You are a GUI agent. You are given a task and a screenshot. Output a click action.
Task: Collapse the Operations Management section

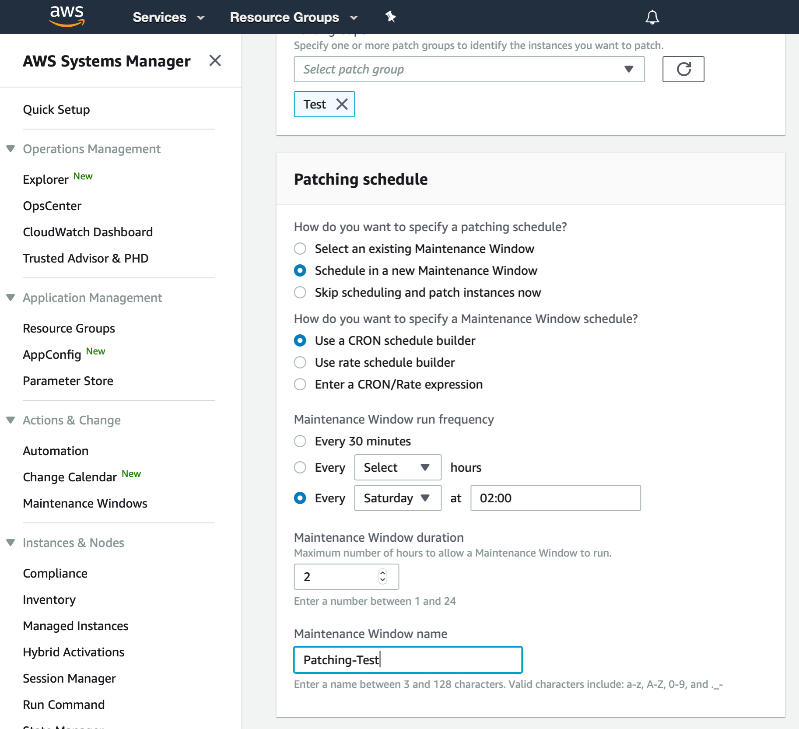[x=11, y=148]
